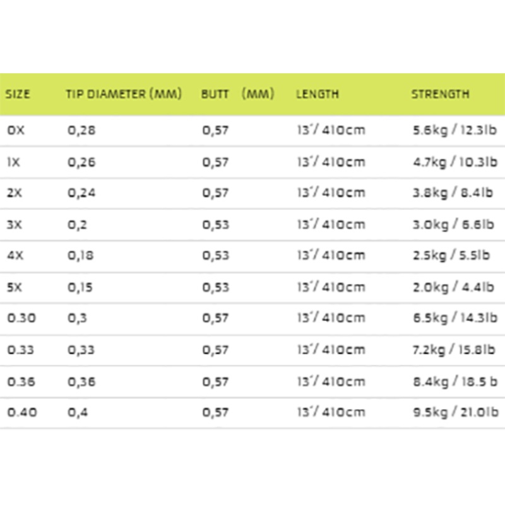The height and width of the screenshot is (505, 505).
Task: Select the 5X size row label
Action: (x=15, y=287)
